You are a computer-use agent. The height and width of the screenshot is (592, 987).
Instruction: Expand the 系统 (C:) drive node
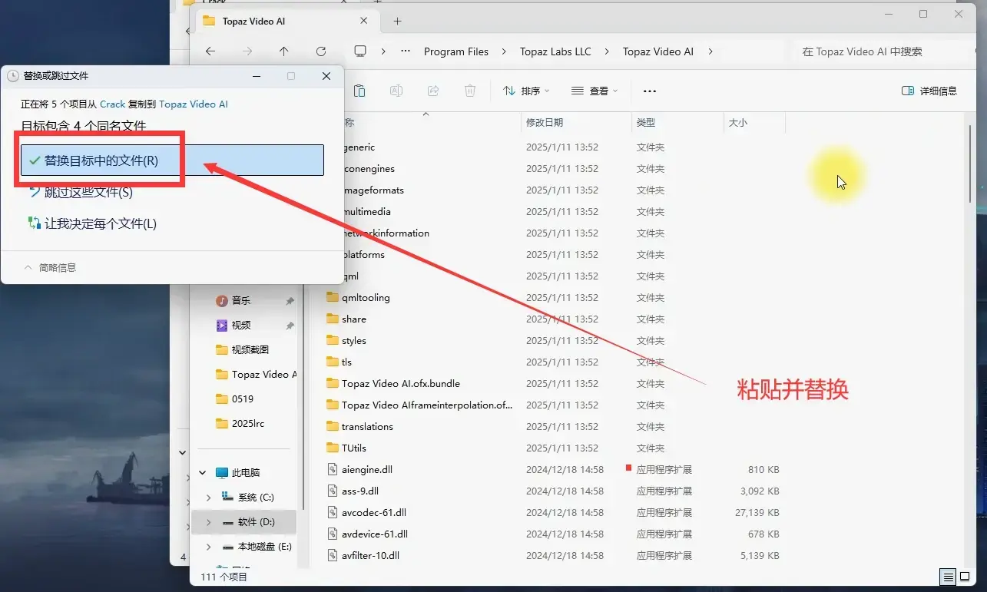pyautogui.click(x=208, y=498)
